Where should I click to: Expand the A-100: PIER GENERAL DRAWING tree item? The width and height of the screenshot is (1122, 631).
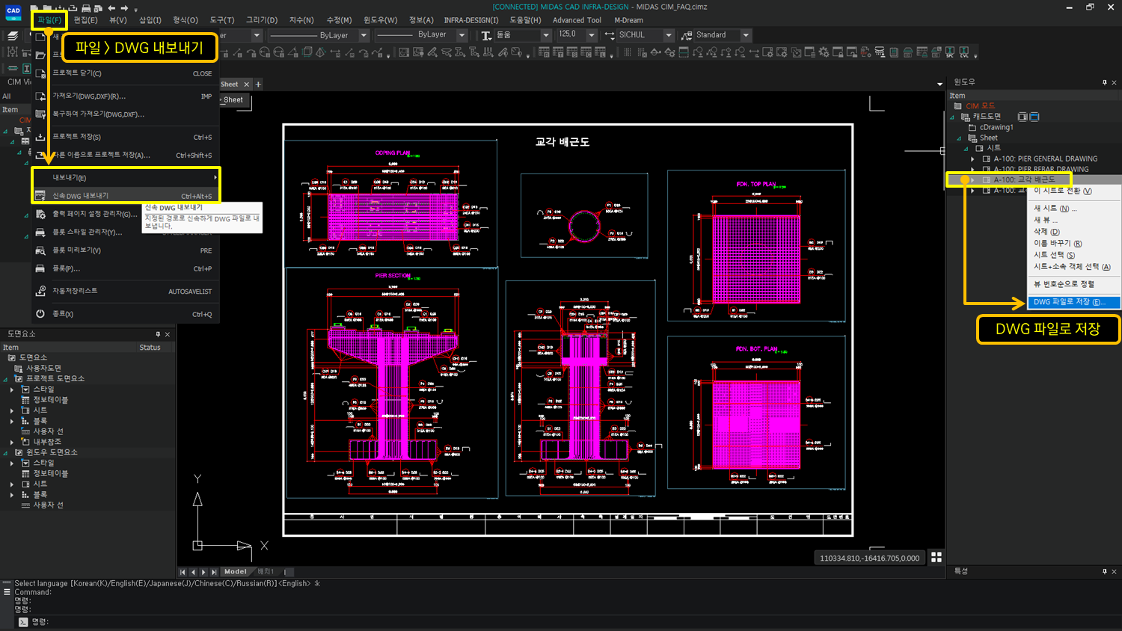coord(972,159)
